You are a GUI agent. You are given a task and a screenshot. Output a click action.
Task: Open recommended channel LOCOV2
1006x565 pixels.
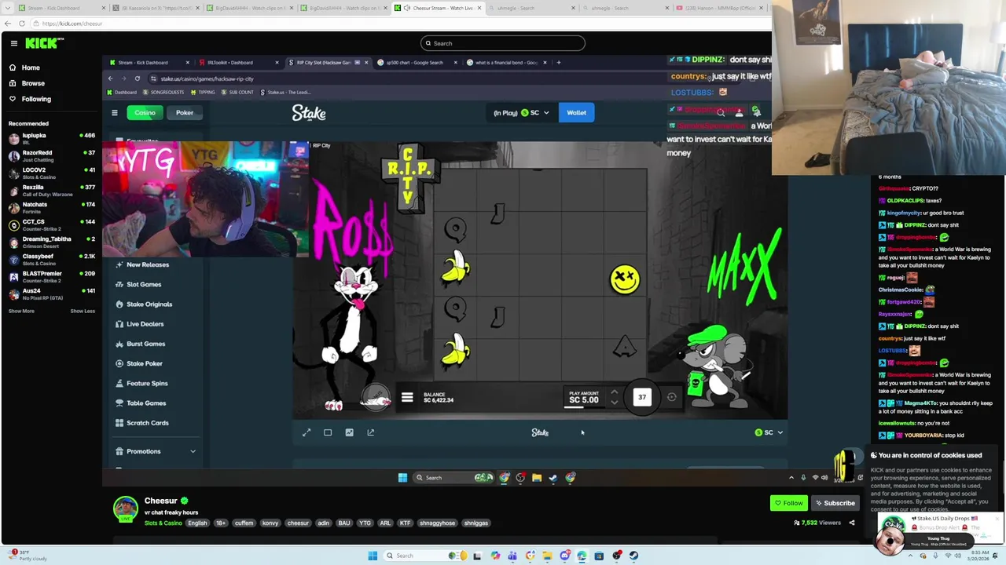pos(51,173)
